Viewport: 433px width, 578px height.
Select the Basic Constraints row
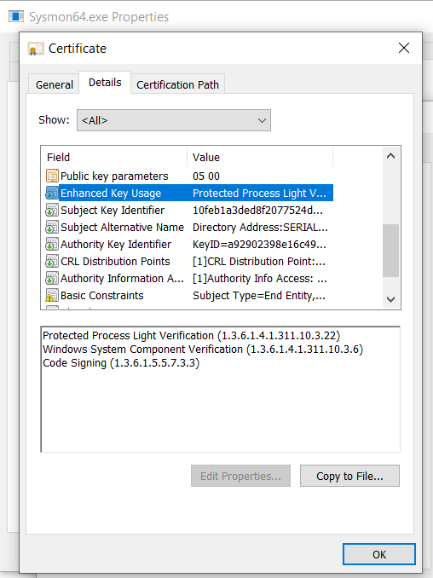189,295
